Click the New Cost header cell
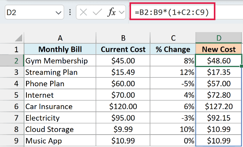 pyautogui.click(x=219, y=49)
